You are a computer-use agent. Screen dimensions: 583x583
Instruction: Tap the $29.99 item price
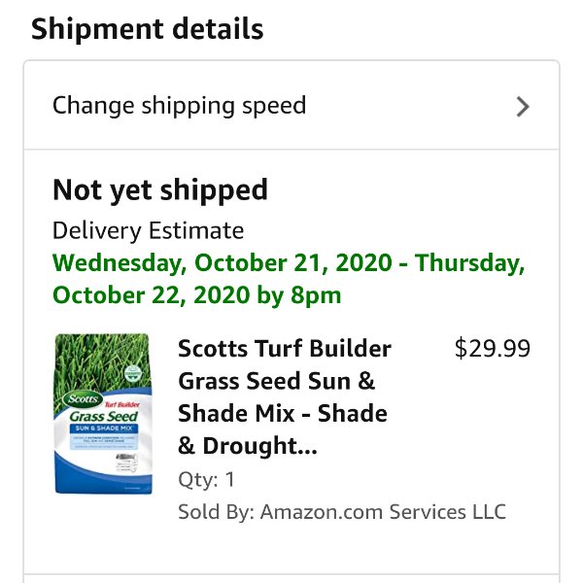493,349
